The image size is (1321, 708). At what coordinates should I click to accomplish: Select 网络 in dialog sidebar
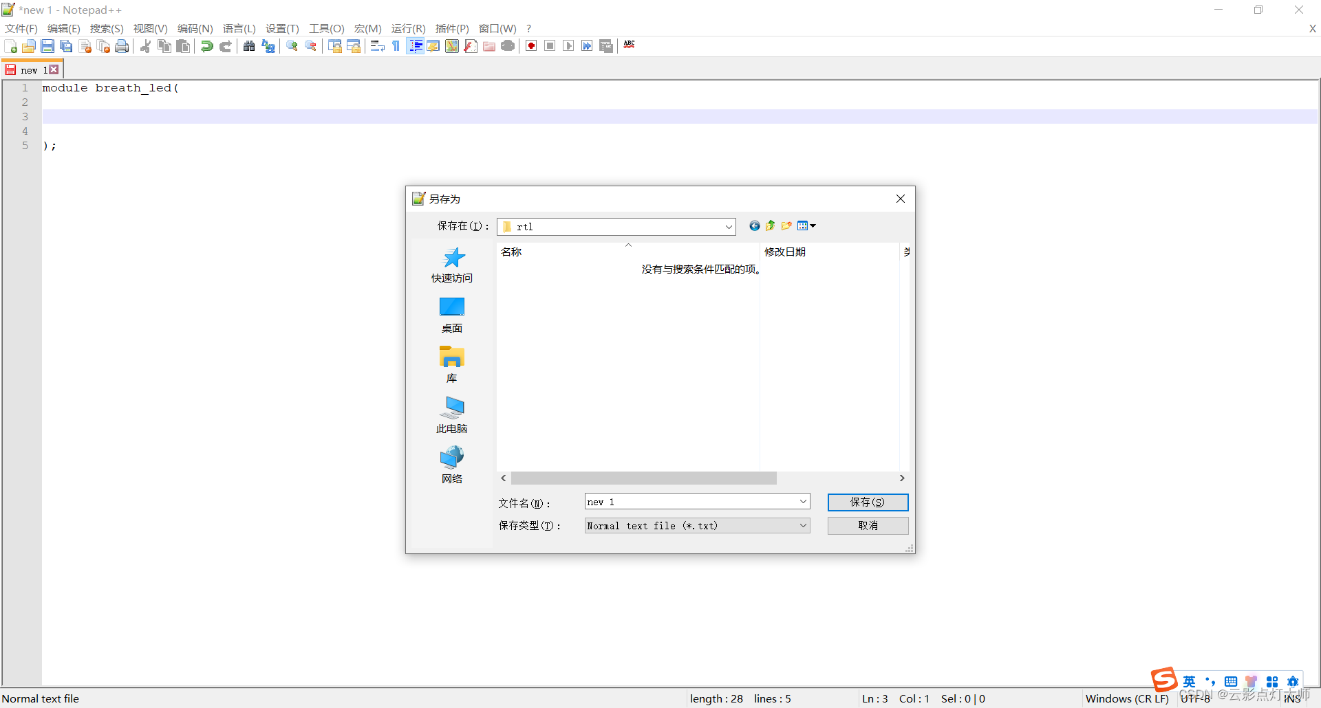(x=452, y=466)
